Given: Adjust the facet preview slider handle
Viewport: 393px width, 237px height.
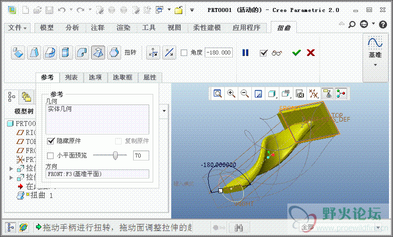Looking at the screenshot, I should tap(115, 155).
